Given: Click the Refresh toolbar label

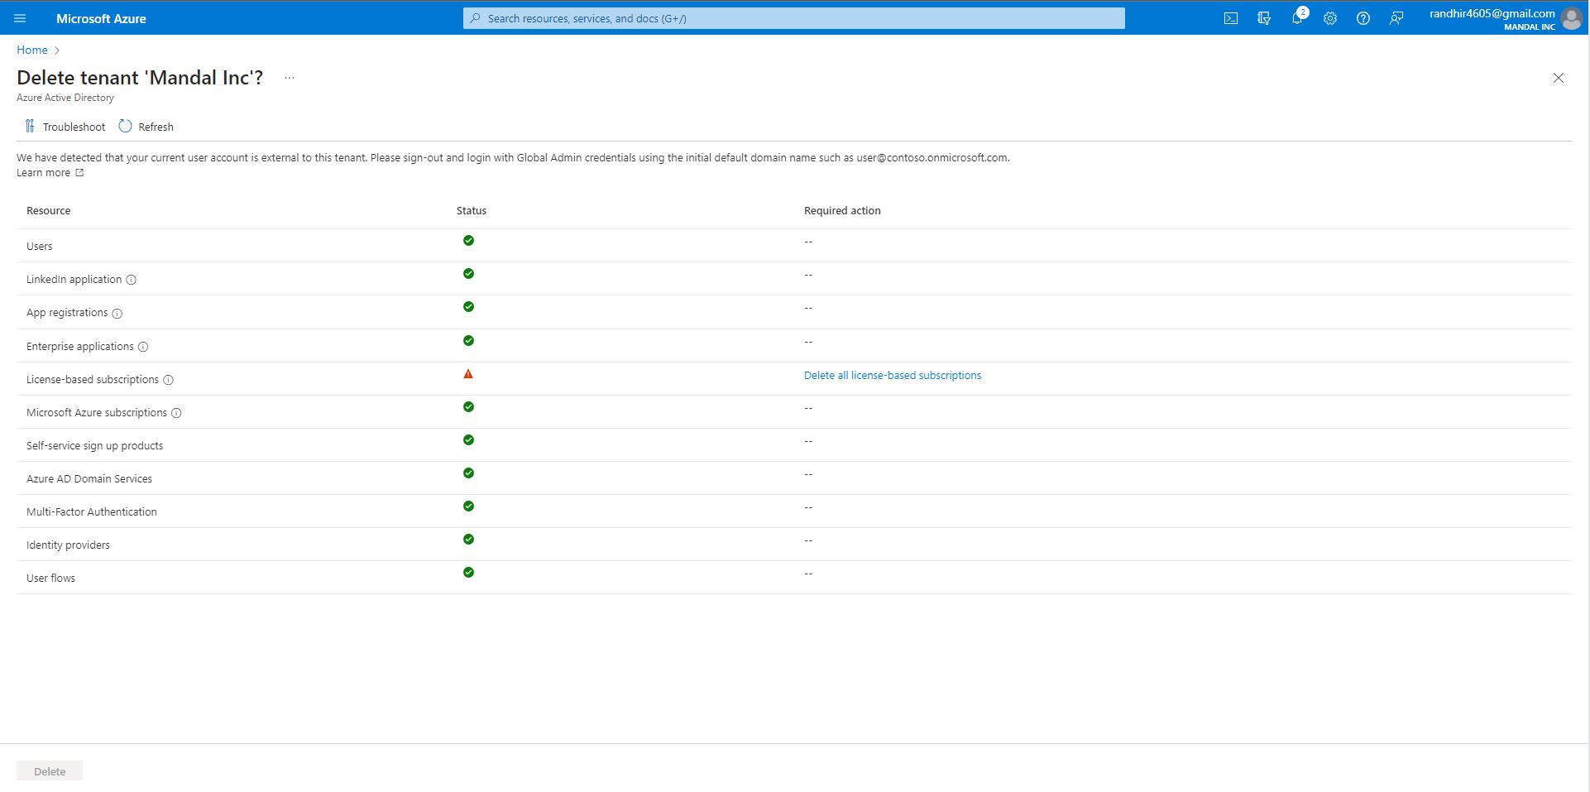Looking at the screenshot, I should pos(156,127).
